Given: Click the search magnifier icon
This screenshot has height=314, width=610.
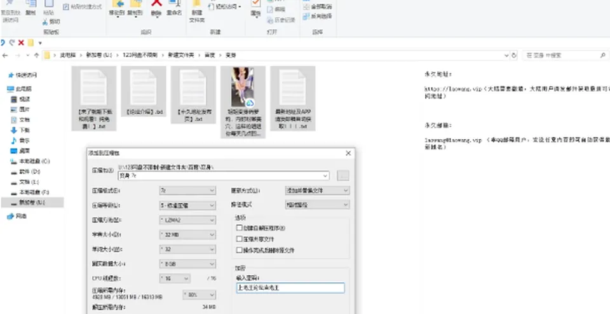Looking at the screenshot, I should click(602, 56).
